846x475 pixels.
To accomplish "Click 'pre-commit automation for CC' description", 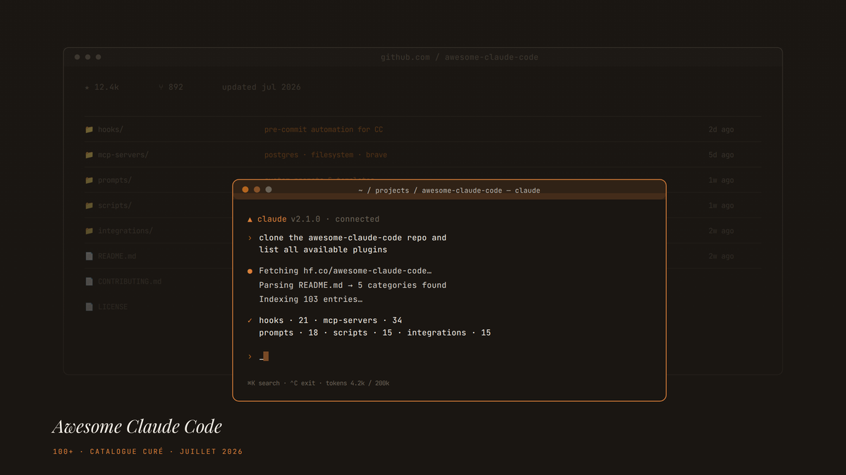I will [x=324, y=129].
